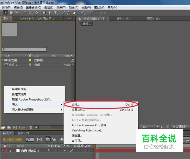This screenshot has width=190, height=159.
Task: Select the Rectangle mask tool
Action: pyautogui.click(x=44, y=13)
